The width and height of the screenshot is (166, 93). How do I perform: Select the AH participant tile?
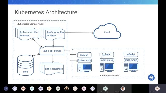coord(157,89)
